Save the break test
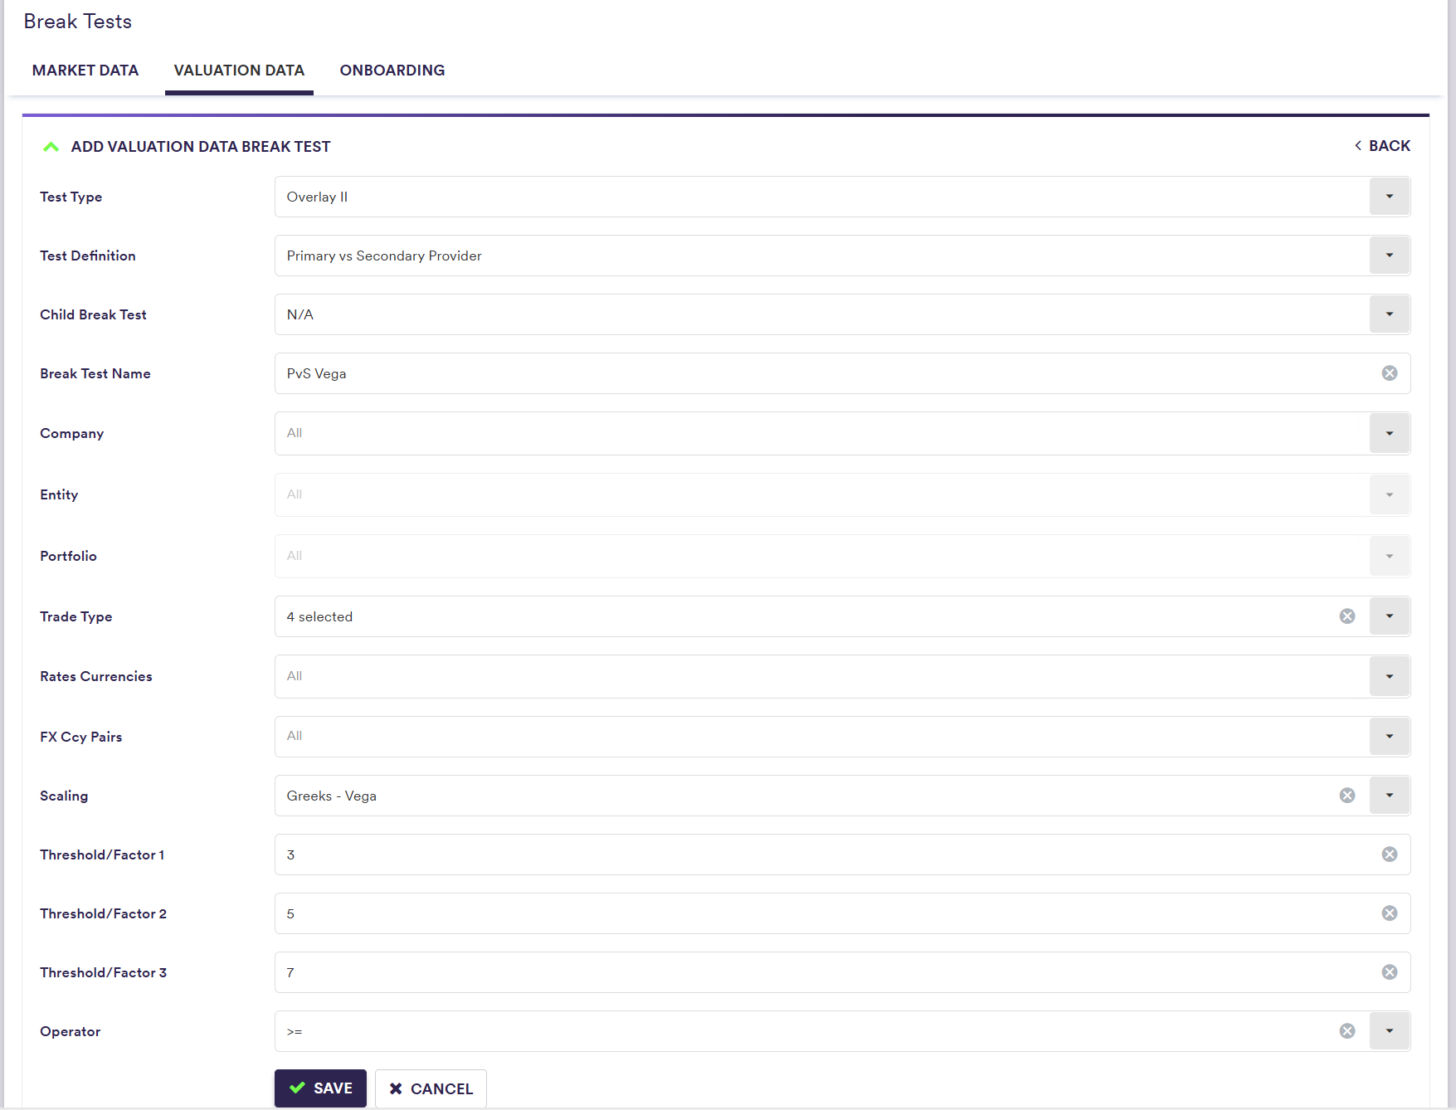Screen dimensions: 1456x1110 pos(320,1088)
